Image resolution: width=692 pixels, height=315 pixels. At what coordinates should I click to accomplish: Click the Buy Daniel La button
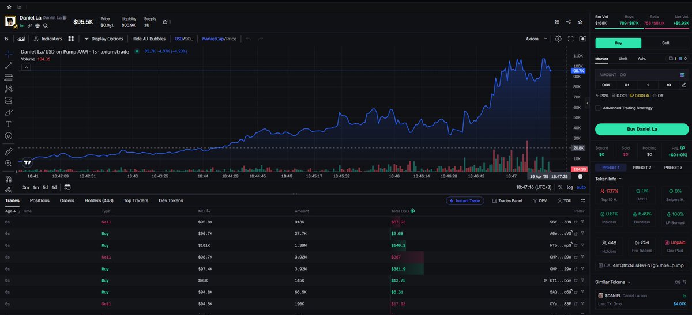click(x=642, y=129)
